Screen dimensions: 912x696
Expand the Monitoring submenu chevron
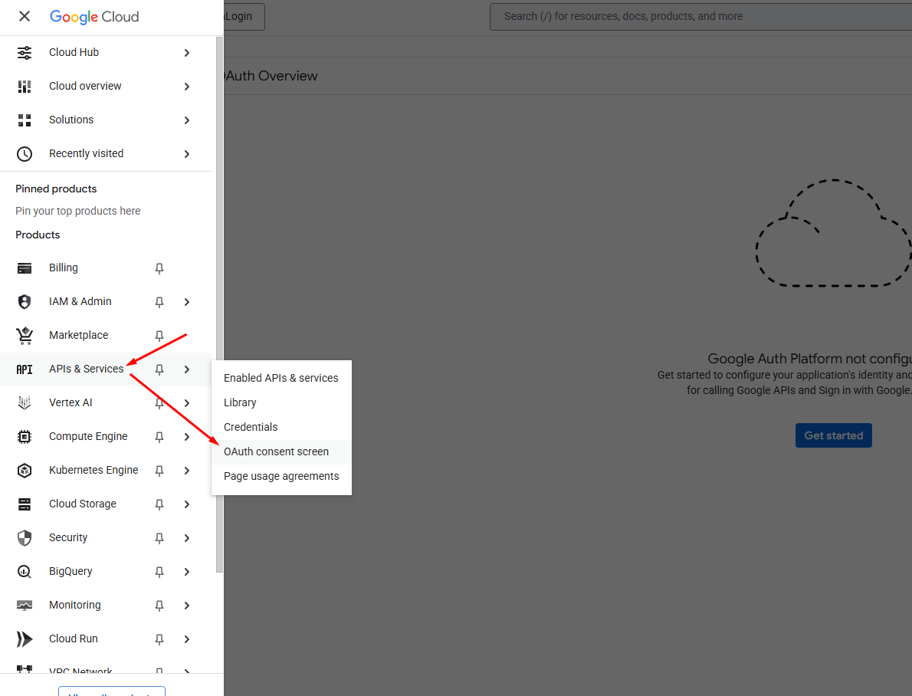(x=187, y=606)
